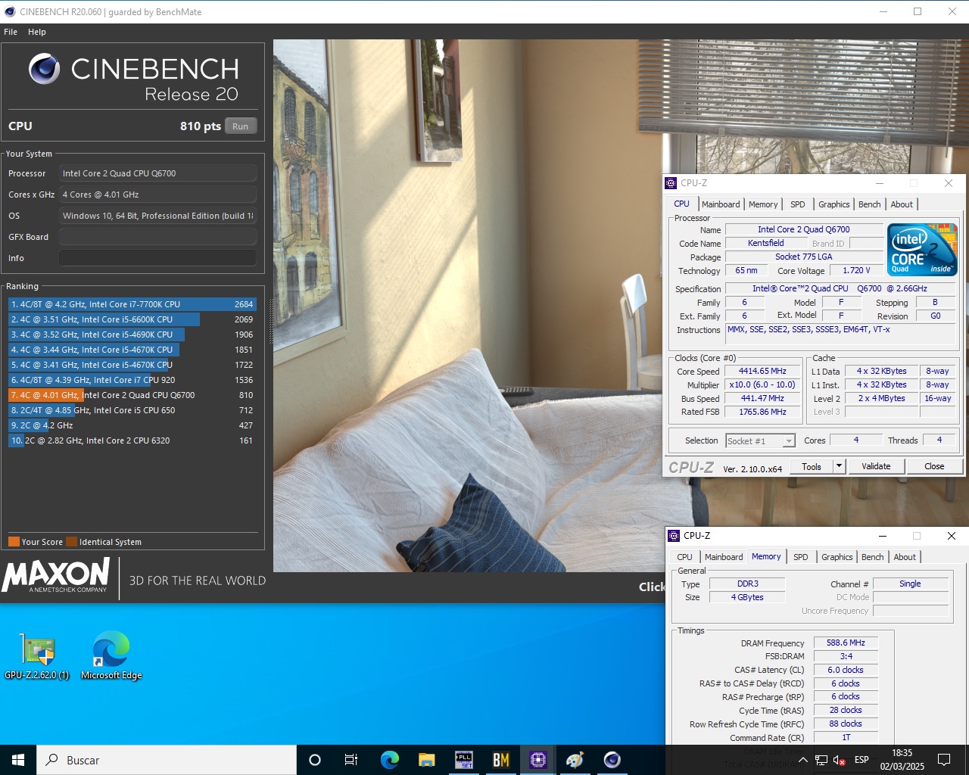Image resolution: width=969 pixels, height=775 pixels.
Task: Click the Tools button in CPU-Z
Action: pos(812,466)
